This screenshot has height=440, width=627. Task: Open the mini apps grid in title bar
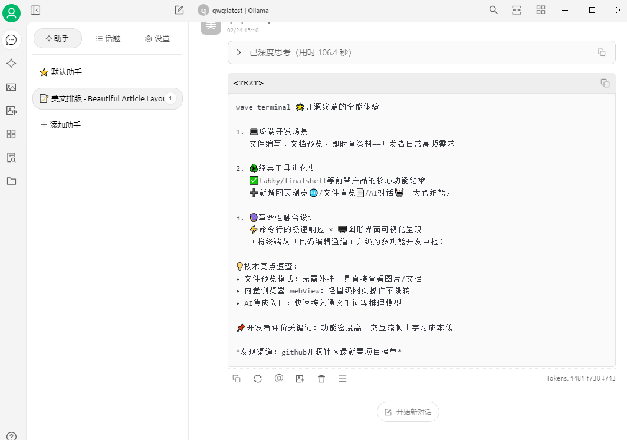pos(541,11)
